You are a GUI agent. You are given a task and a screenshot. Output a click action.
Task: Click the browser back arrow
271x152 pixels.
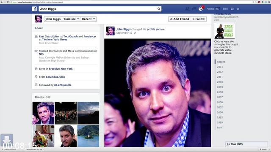click(2, 2)
